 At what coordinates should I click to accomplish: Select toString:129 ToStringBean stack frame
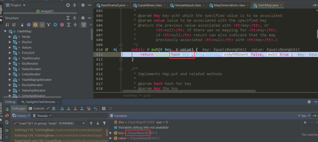point(58,135)
